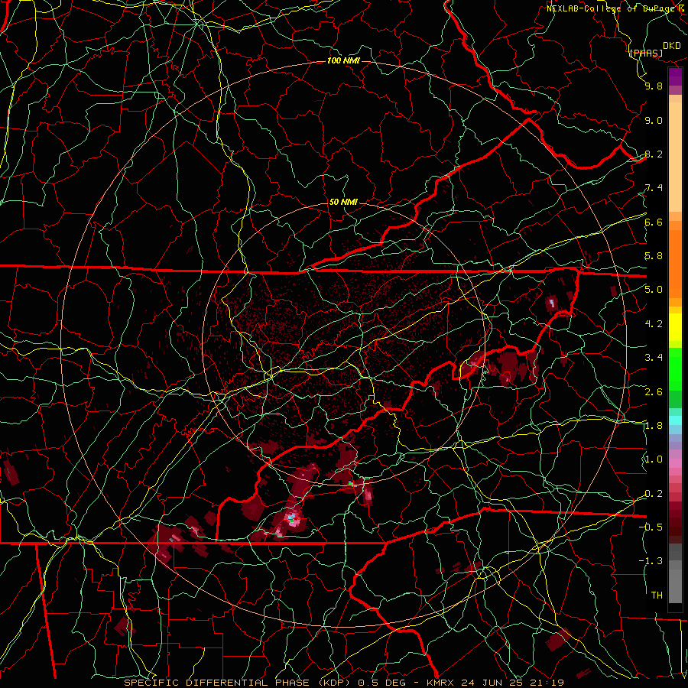Select the [PHAS] legend heading
This screenshot has height=688, width=688.
pyautogui.click(x=646, y=53)
